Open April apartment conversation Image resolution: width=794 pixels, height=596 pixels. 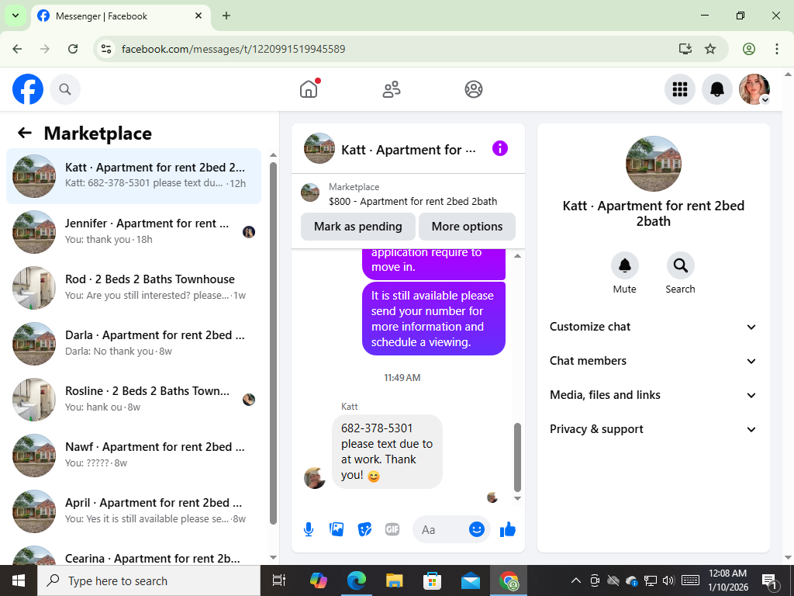[133, 511]
